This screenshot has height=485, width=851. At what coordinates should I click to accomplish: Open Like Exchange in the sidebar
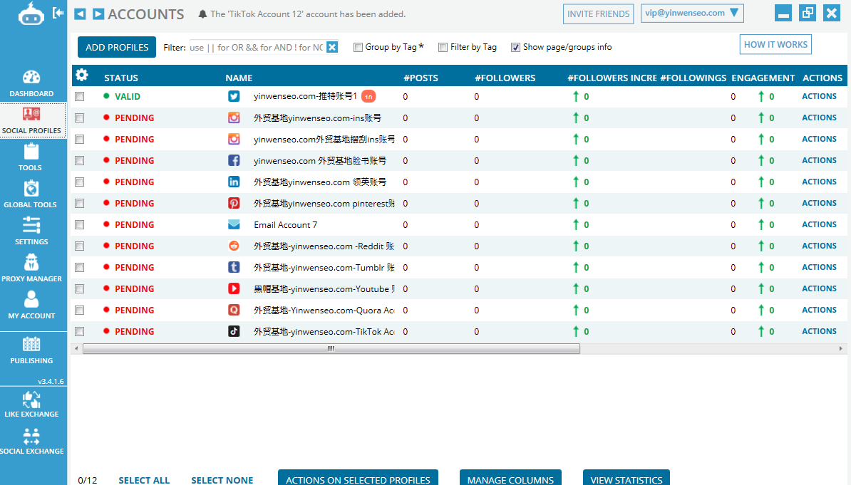(31, 404)
